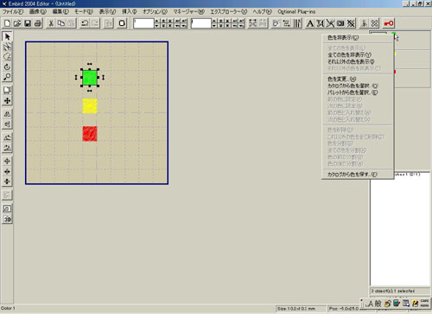The width and height of the screenshot is (432, 314).
Task: Select the arrow pointer tool
Action: click(x=7, y=36)
